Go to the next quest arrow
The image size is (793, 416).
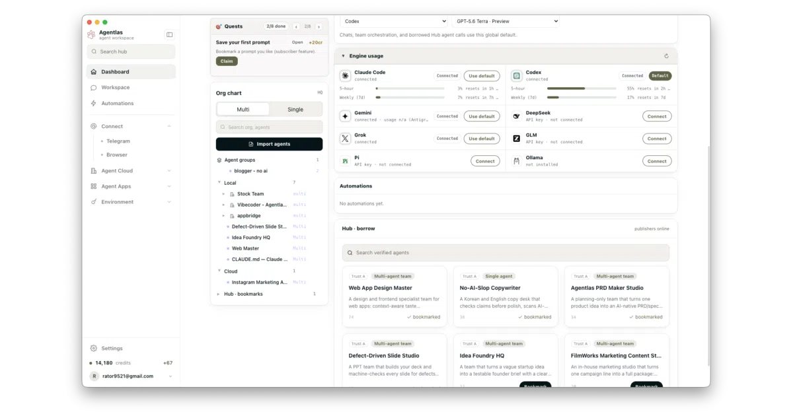pos(319,26)
